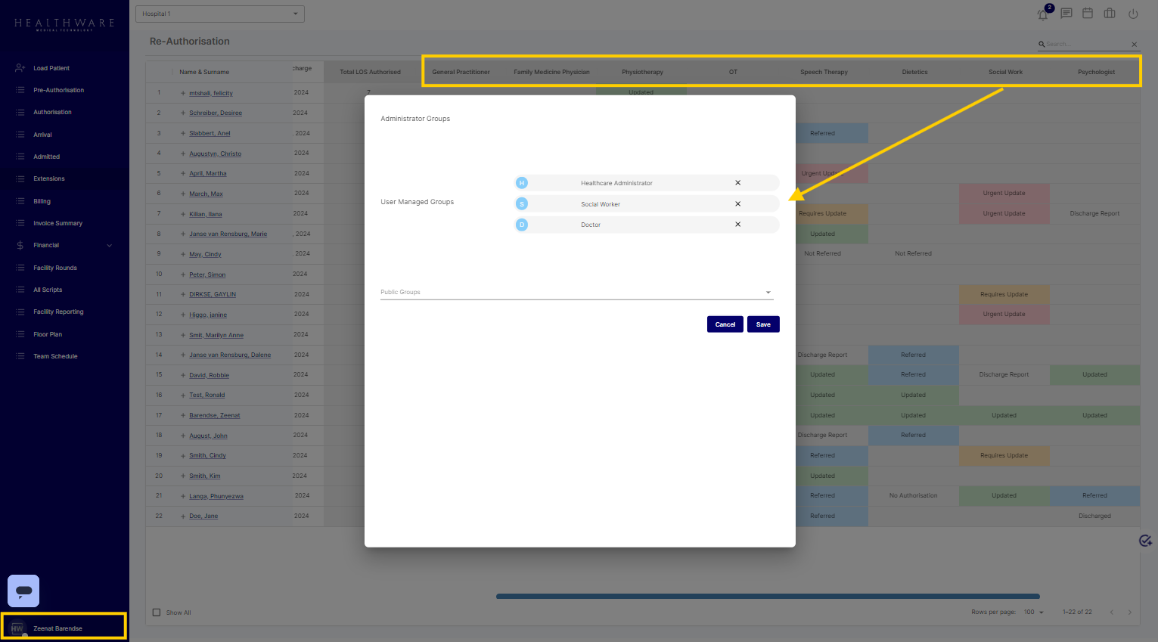
Task: Open the notifications bell icon
Action: (x=1043, y=14)
